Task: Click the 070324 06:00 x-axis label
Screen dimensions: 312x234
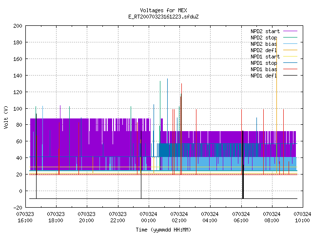Action: tap(241, 217)
